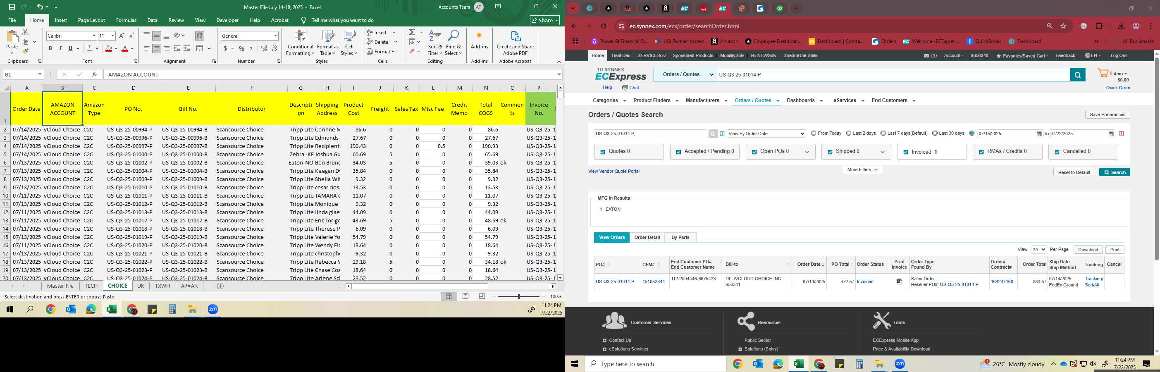Switch to the By Parts tab

(680, 237)
